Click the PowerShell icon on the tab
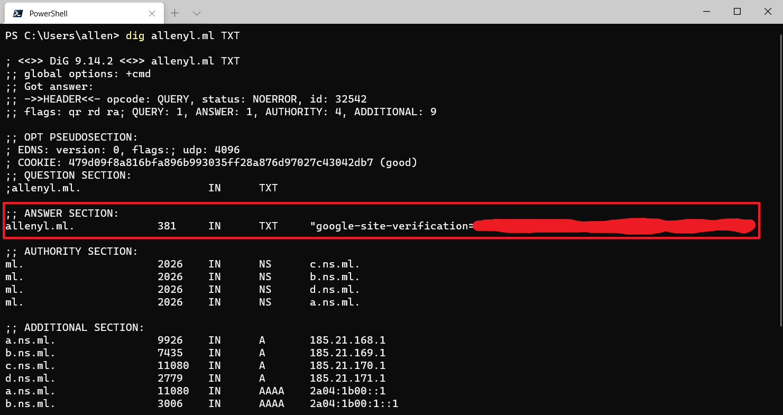The width and height of the screenshot is (783, 415). tap(17, 13)
